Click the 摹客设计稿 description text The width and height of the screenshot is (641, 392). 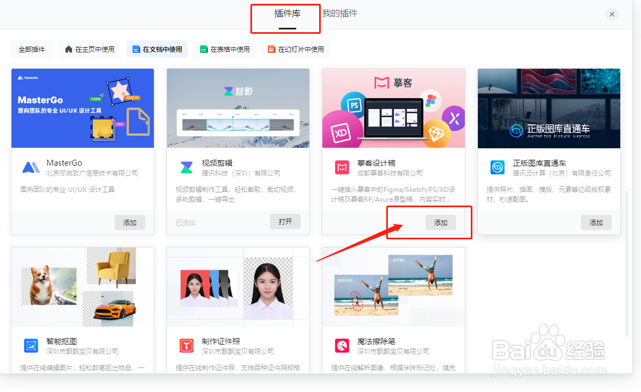[393, 195]
